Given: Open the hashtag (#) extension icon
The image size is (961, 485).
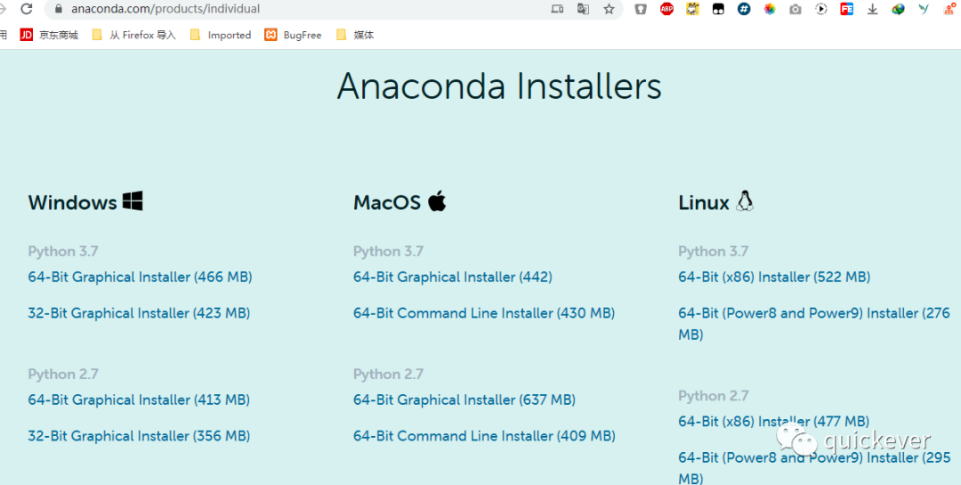Looking at the screenshot, I should pos(744,9).
